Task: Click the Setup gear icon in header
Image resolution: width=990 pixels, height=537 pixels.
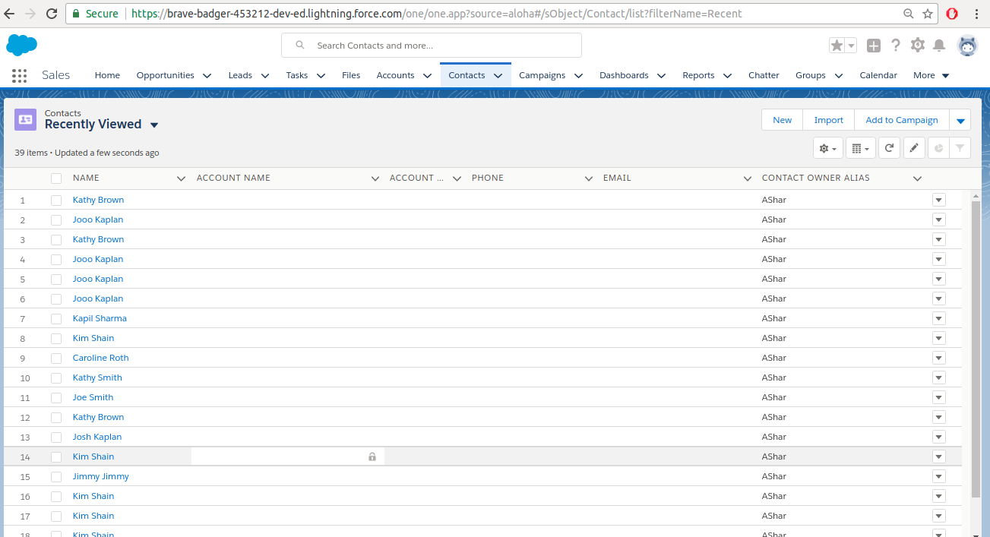Action: click(x=918, y=46)
